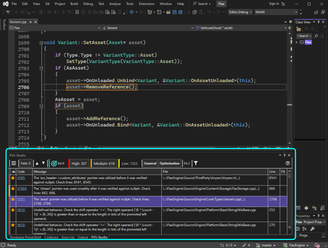The width and height of the screenshot is (328, 248).
Task: Expand the Flax node in Class View
Action: click(297, 42)
